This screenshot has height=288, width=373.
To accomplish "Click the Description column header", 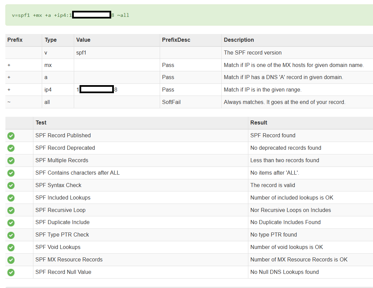I will (x=239, y=40).
